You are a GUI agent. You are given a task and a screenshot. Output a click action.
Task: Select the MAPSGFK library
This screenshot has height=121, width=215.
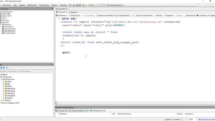coord(11,89)
